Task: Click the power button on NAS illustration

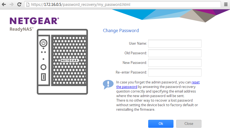Action: coord(43,43)
